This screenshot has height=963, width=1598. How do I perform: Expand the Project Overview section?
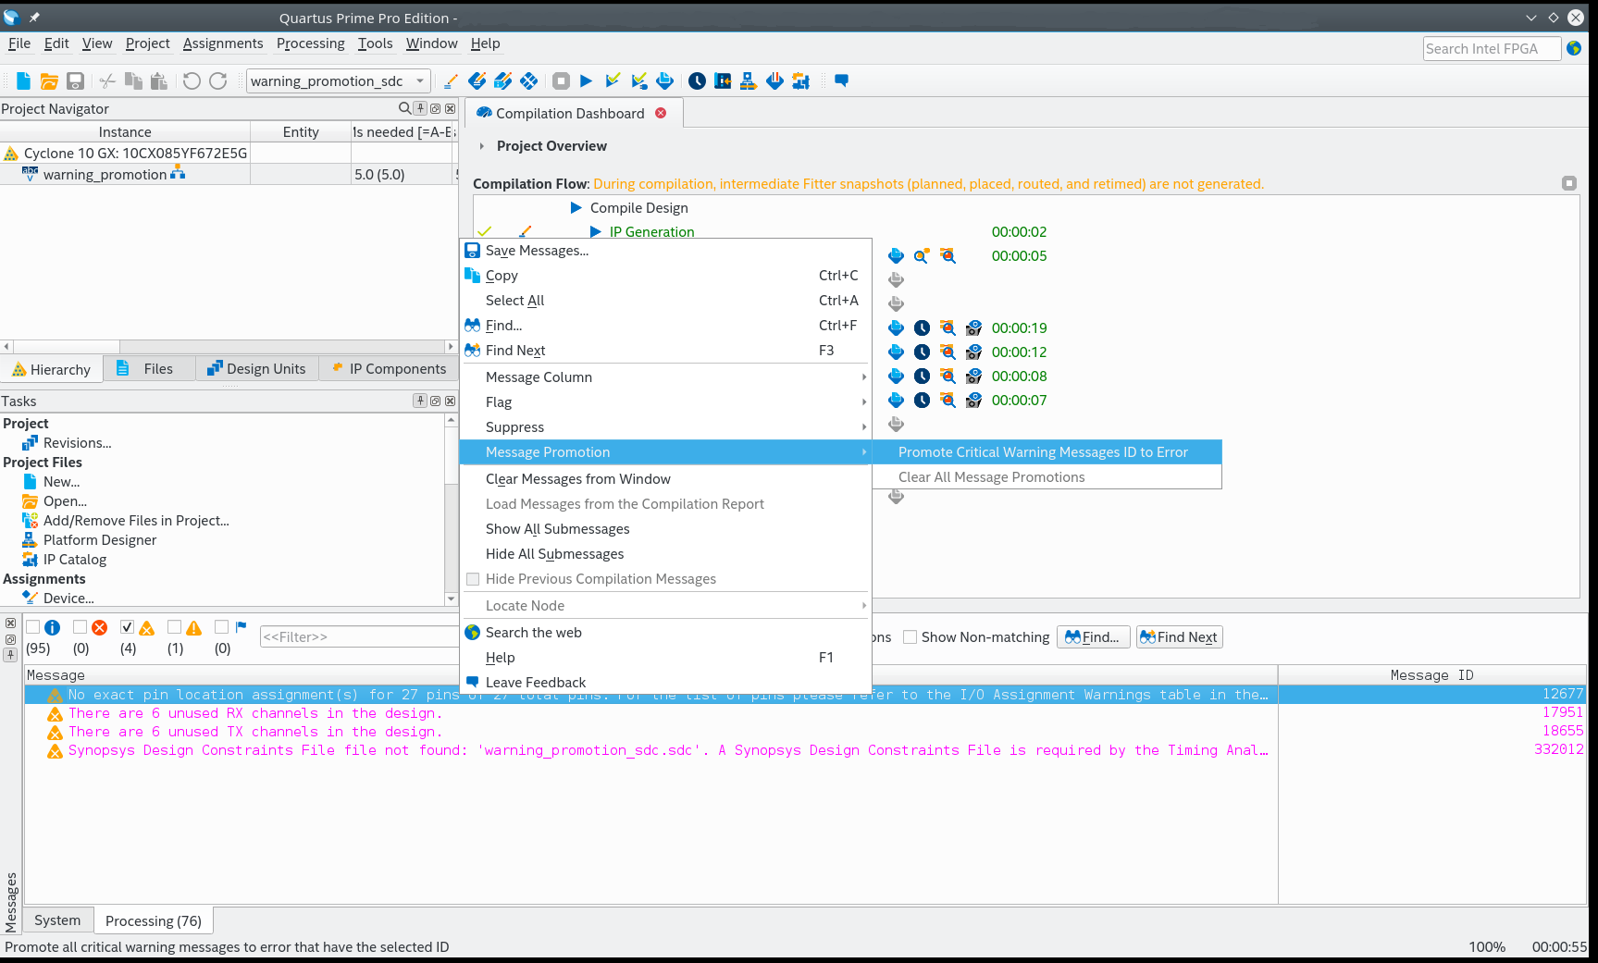coord(482,146)
